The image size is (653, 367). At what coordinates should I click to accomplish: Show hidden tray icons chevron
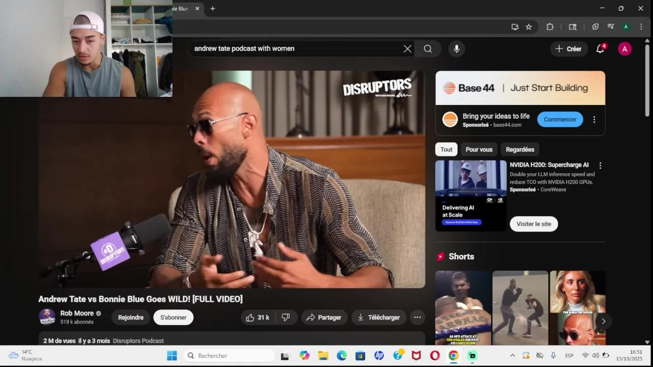[512, 356]
